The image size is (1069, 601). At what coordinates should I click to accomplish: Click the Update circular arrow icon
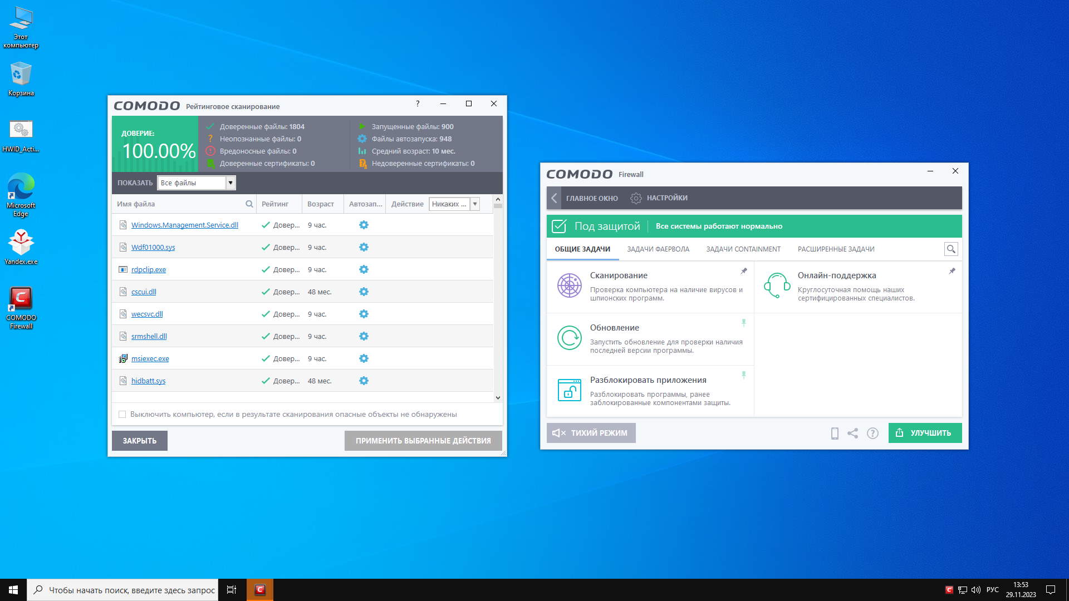(x=569, y=338)
